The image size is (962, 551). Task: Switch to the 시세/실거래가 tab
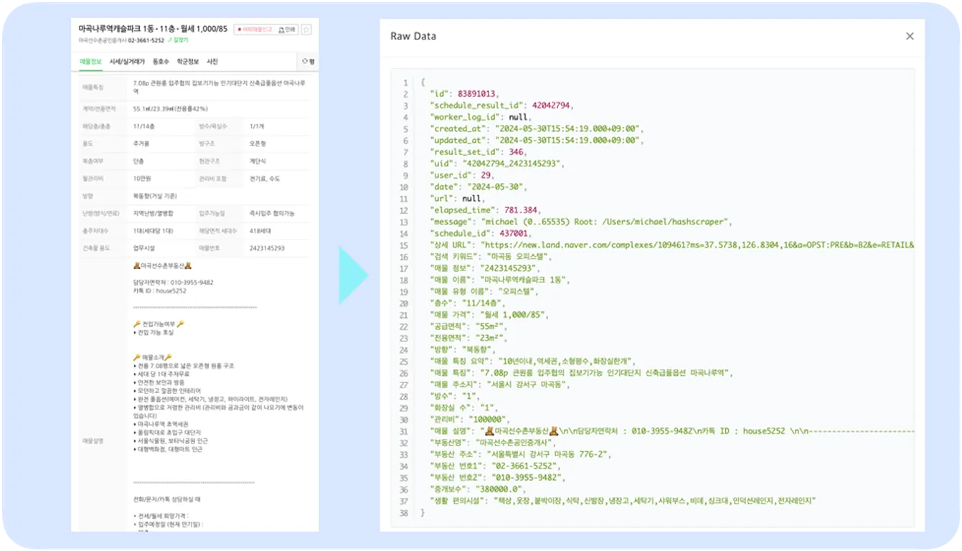pyautogui.click(x=127, y=62)
